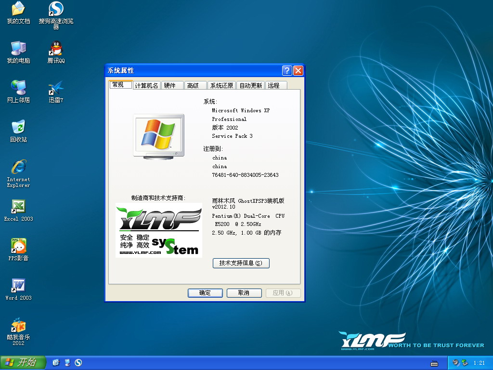Select the 远程 tab

(x=273, y=85)
